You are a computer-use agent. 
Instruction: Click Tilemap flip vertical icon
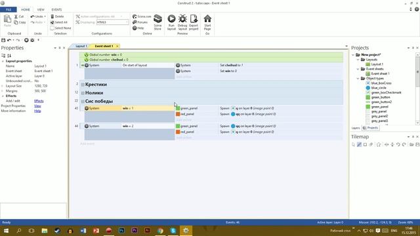[392, 144]
